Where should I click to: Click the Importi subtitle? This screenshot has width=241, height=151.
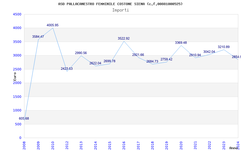coord(120,10)
